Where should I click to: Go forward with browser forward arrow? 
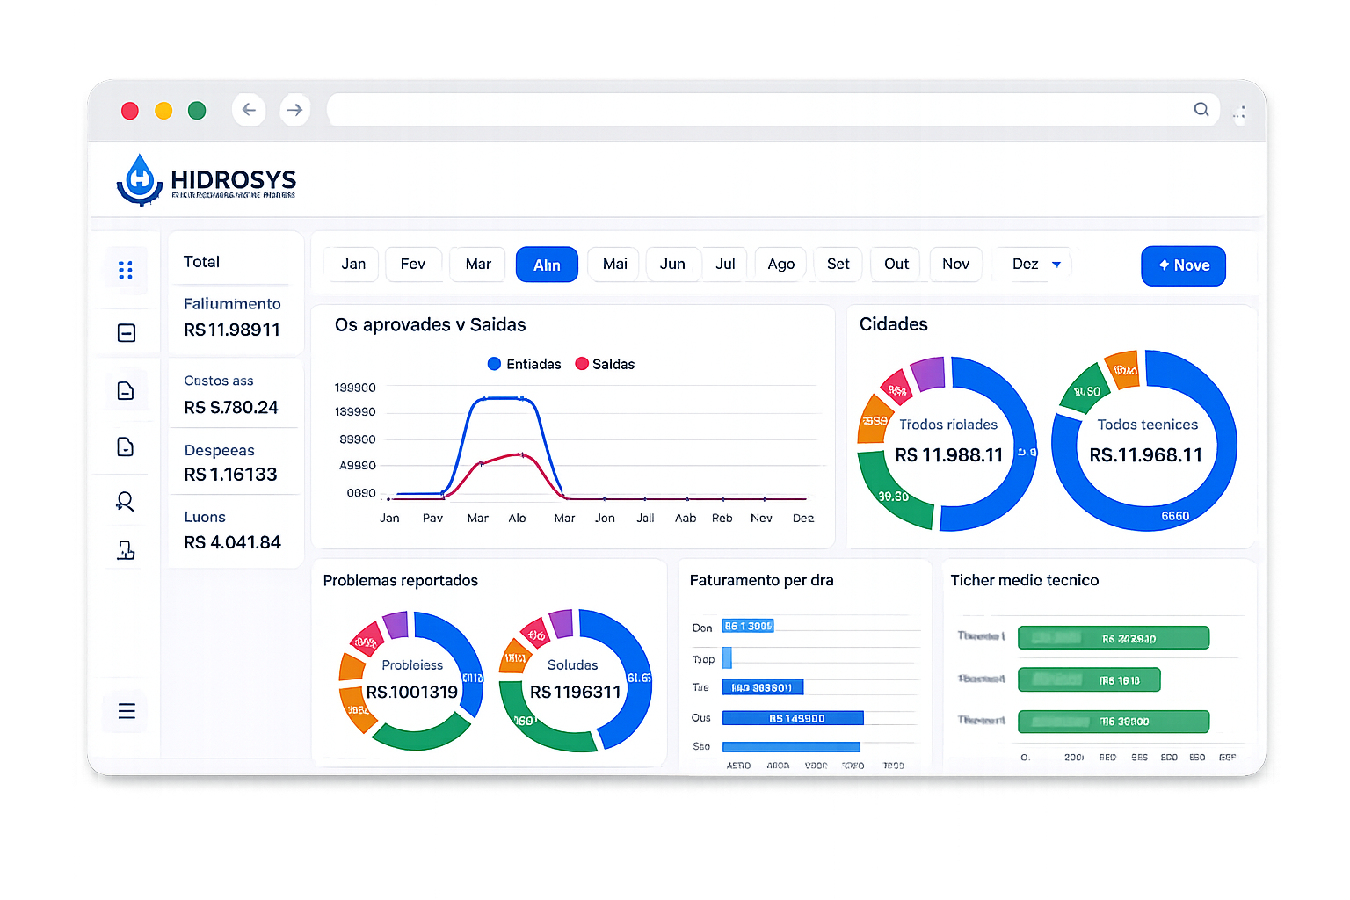(294, 110)
